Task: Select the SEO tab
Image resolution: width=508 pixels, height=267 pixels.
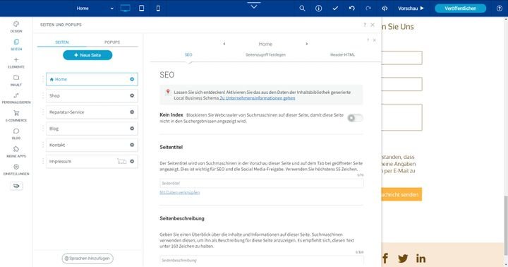Action: (188, 55)
